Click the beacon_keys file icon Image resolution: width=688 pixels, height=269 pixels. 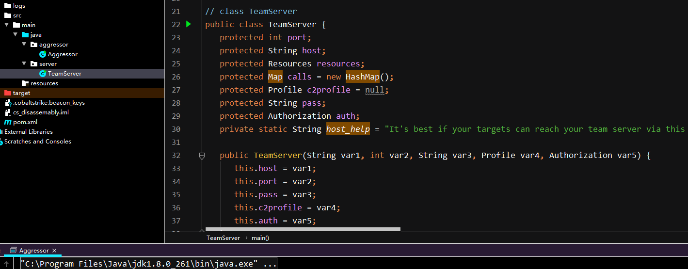pos(8,103)
